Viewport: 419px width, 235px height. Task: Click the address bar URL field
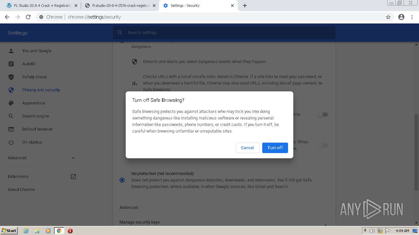(x=209, y=17)
